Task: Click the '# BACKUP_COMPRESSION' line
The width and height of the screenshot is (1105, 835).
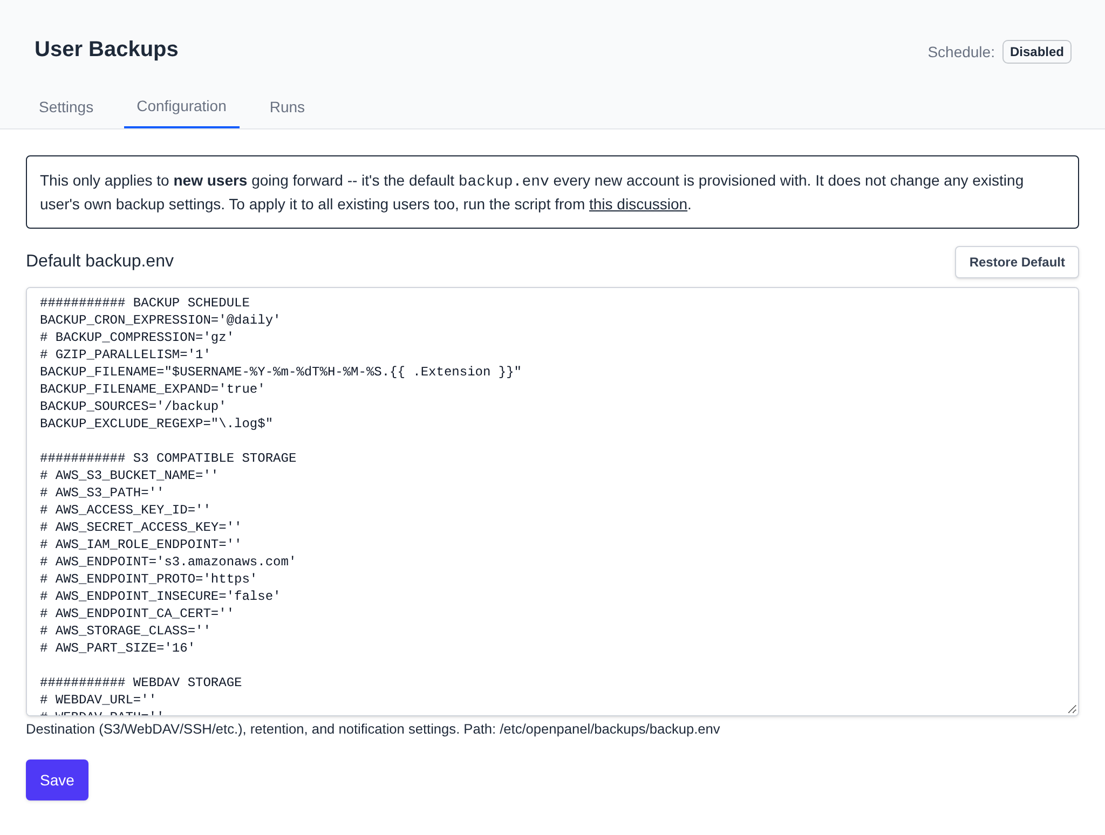Action: (x=137, y=337)
